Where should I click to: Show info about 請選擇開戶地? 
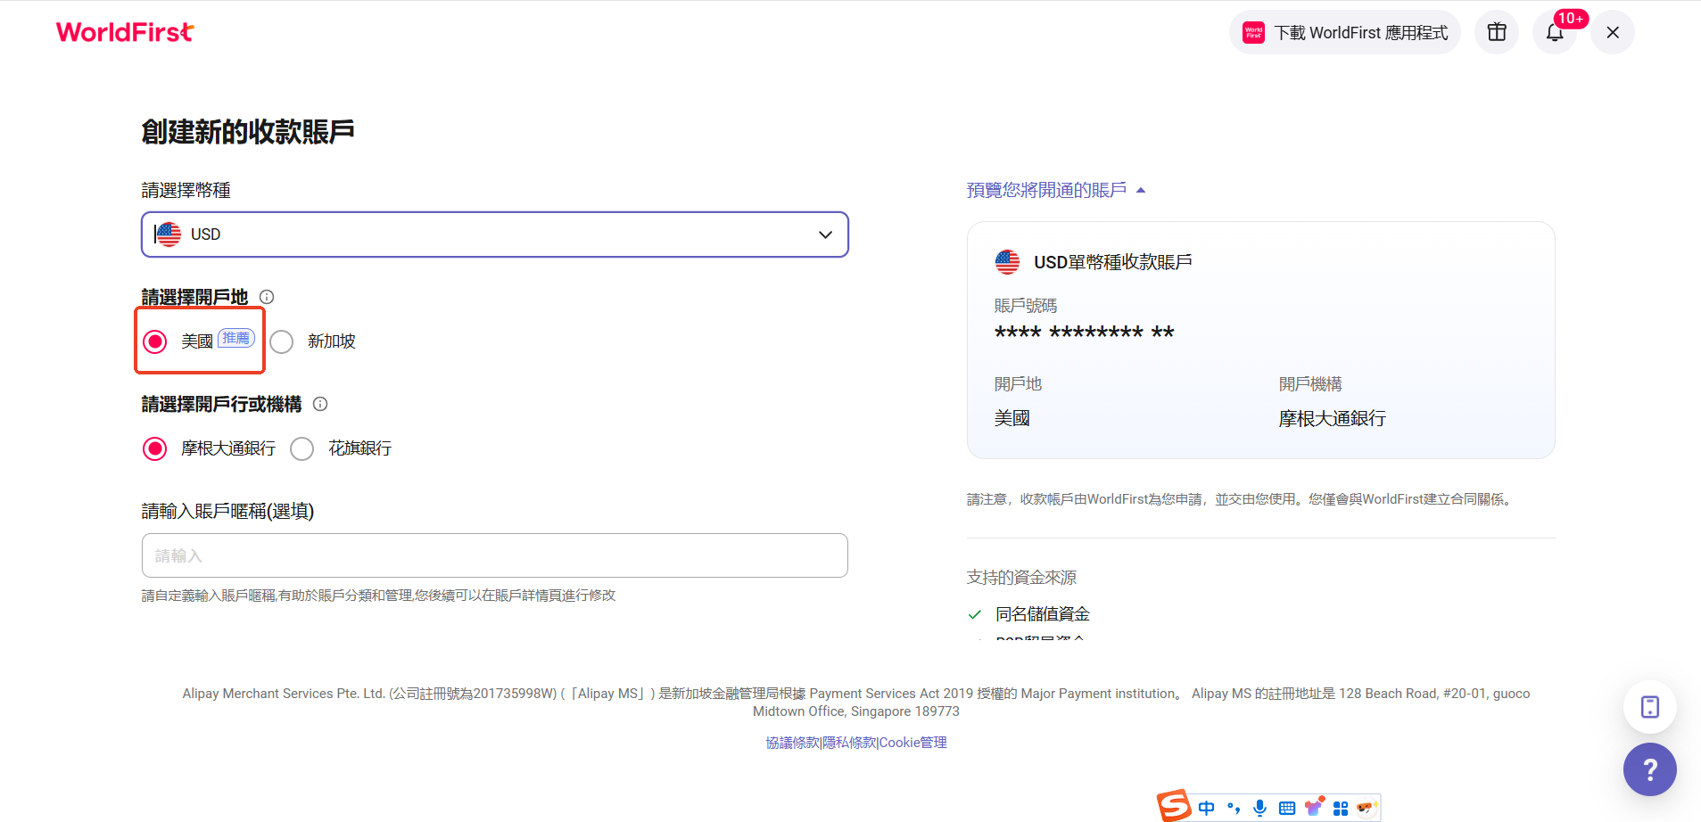[x=267, y=297]
